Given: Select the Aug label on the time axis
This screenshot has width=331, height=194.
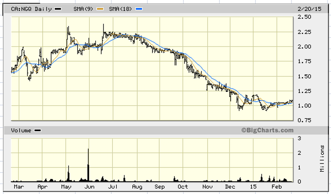Looking at the screenshot, I should (137, 187).
